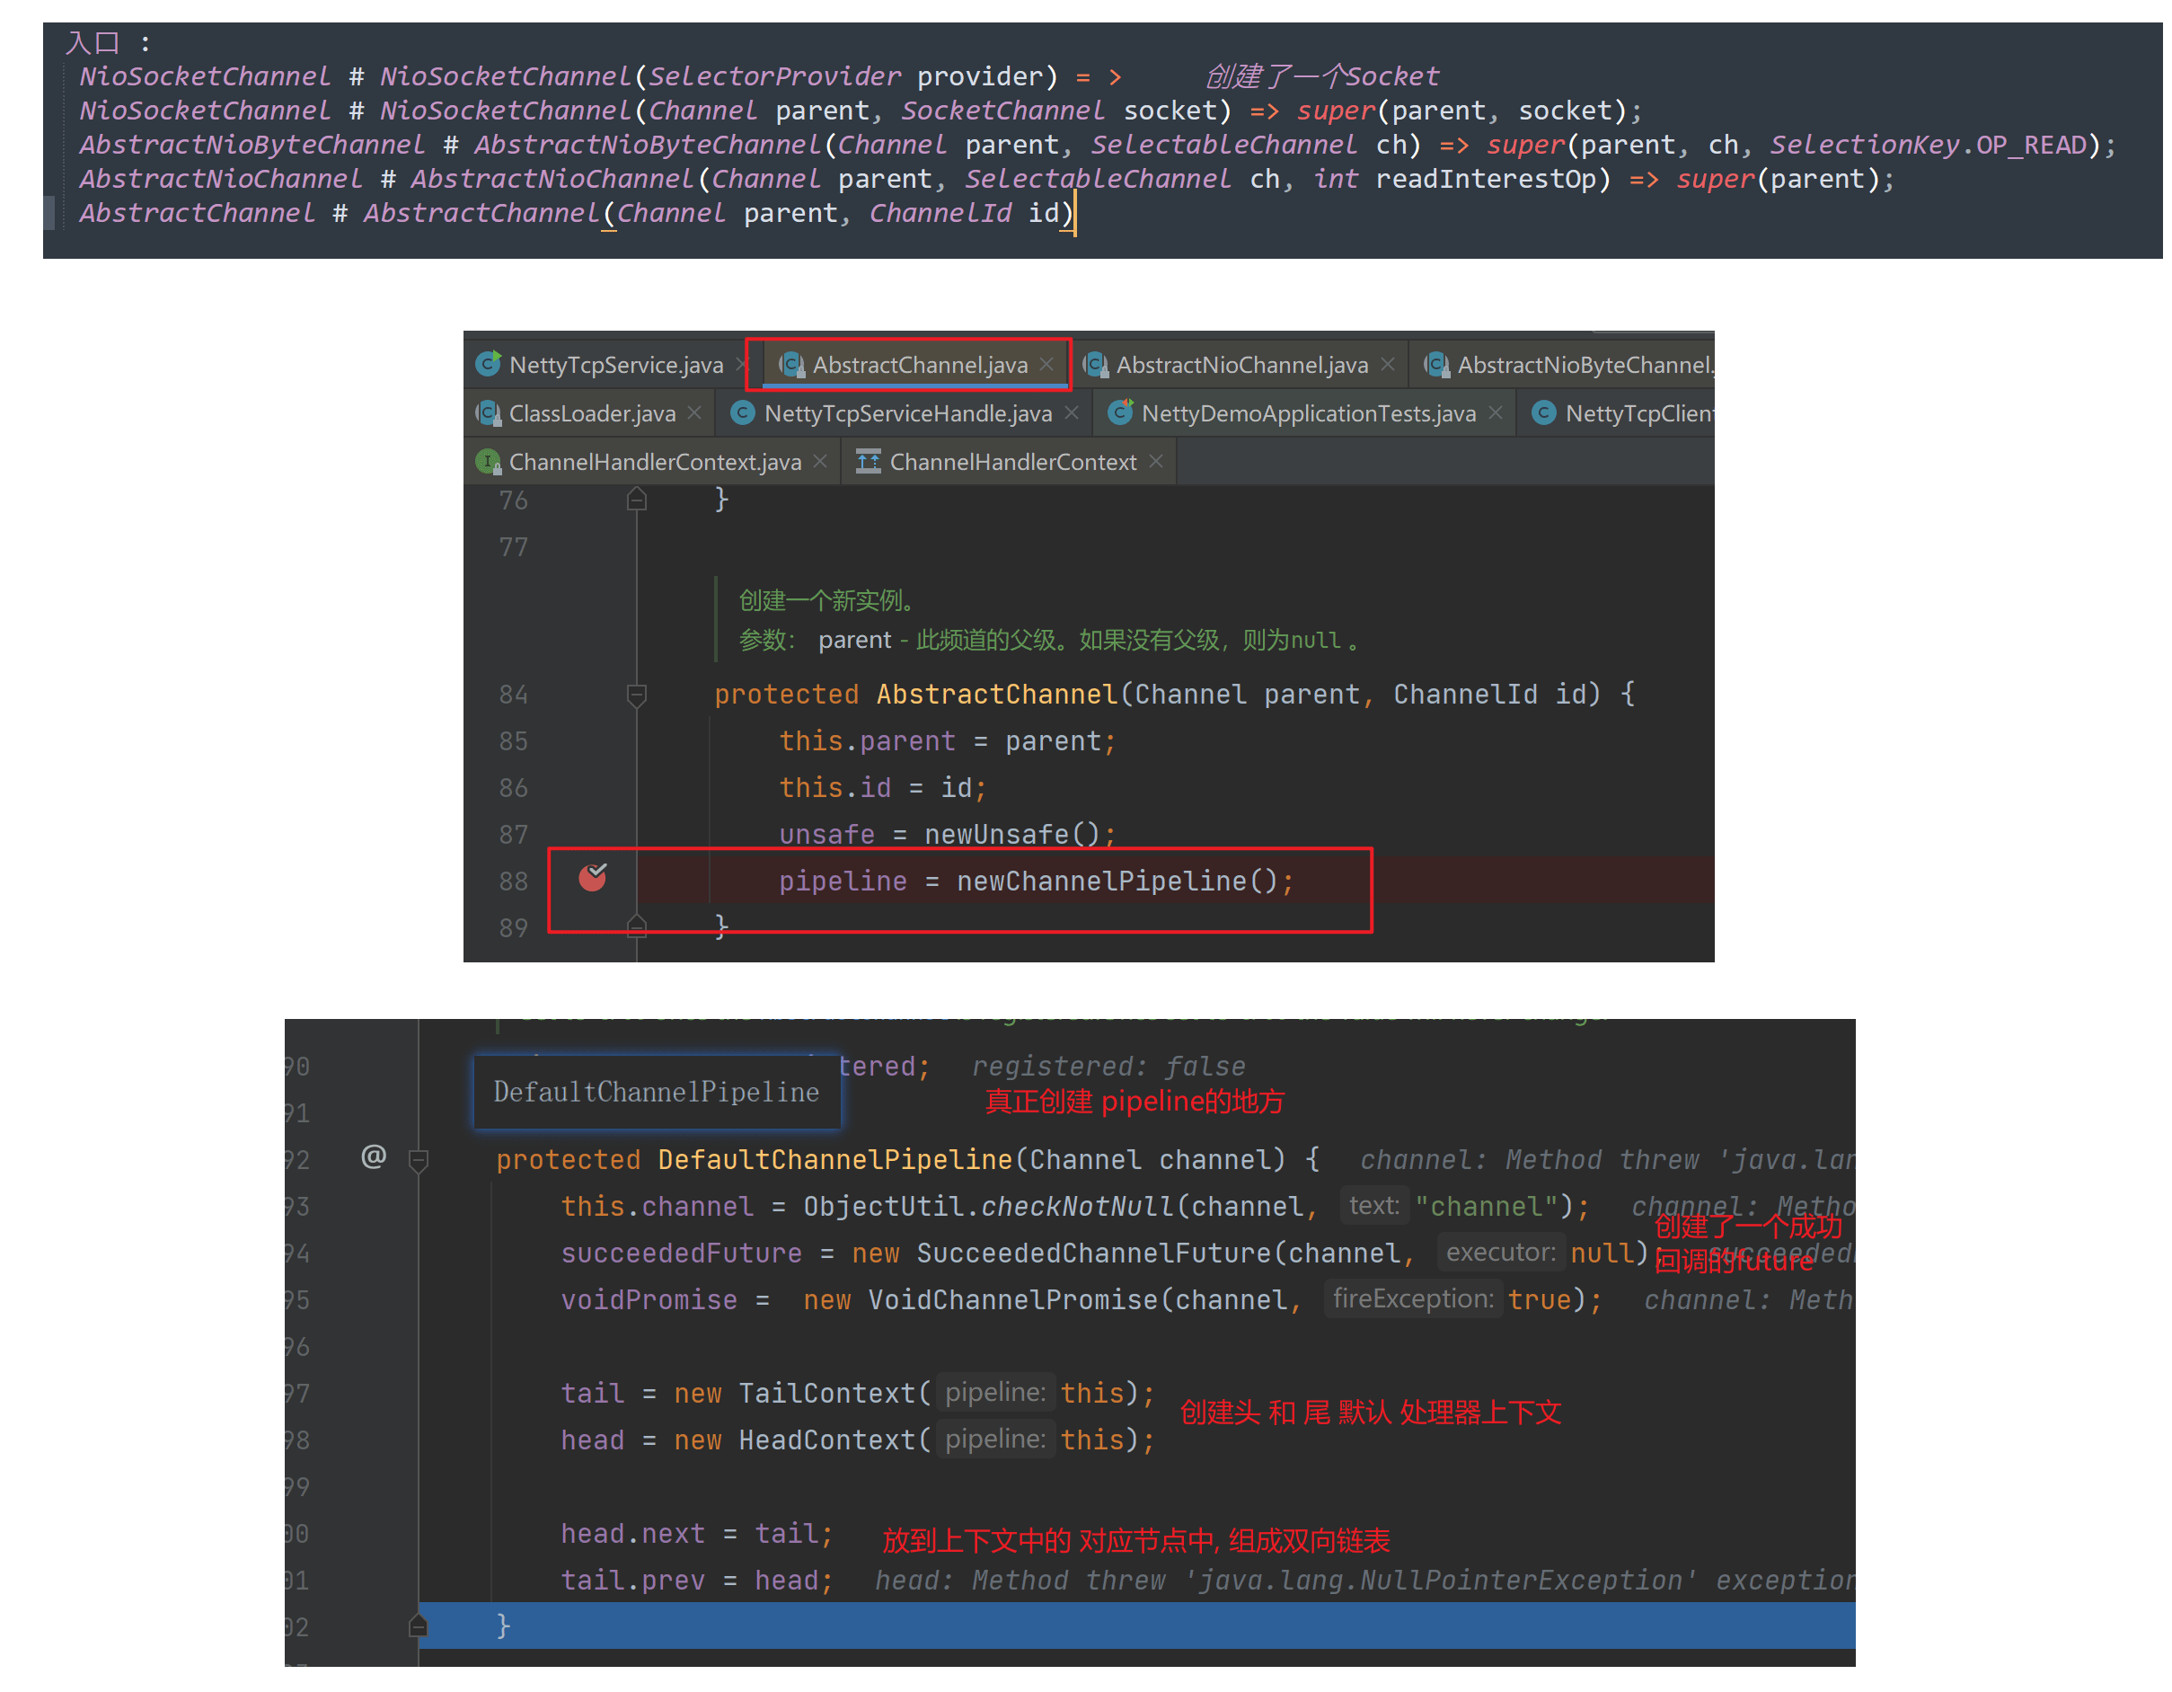The image size is (2172, 1692).
Task: Click 'this.parent = parent;' statement
Action: click(x=948, y=742)
